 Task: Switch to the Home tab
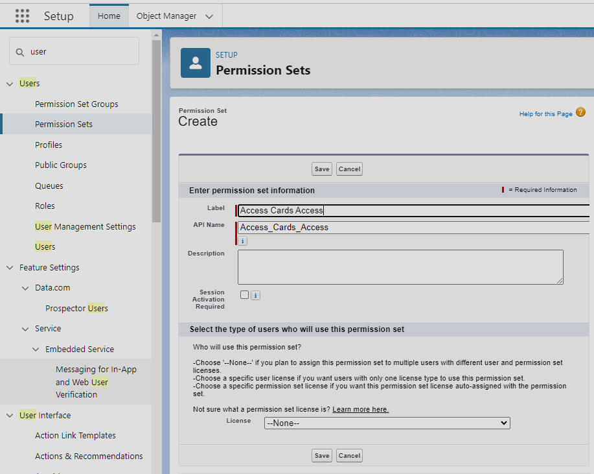tap(109, 16)
